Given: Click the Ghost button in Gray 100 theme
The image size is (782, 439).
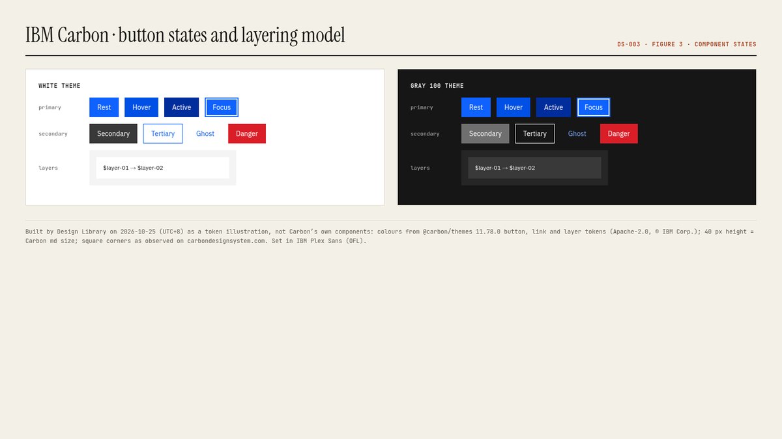Looking at the screenshot, I should pyautogui.click(x=577, y=134).
